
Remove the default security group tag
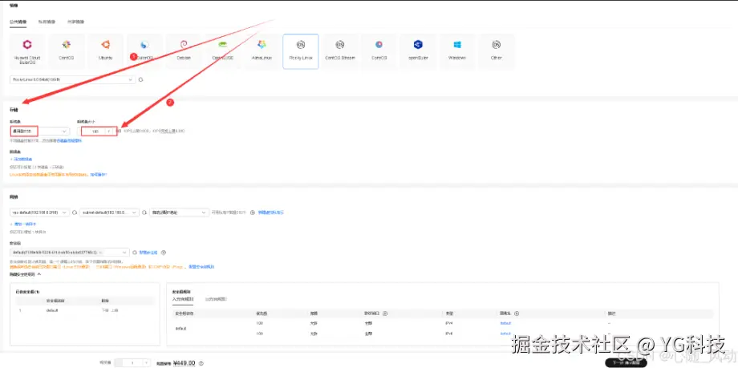(100, 253)
